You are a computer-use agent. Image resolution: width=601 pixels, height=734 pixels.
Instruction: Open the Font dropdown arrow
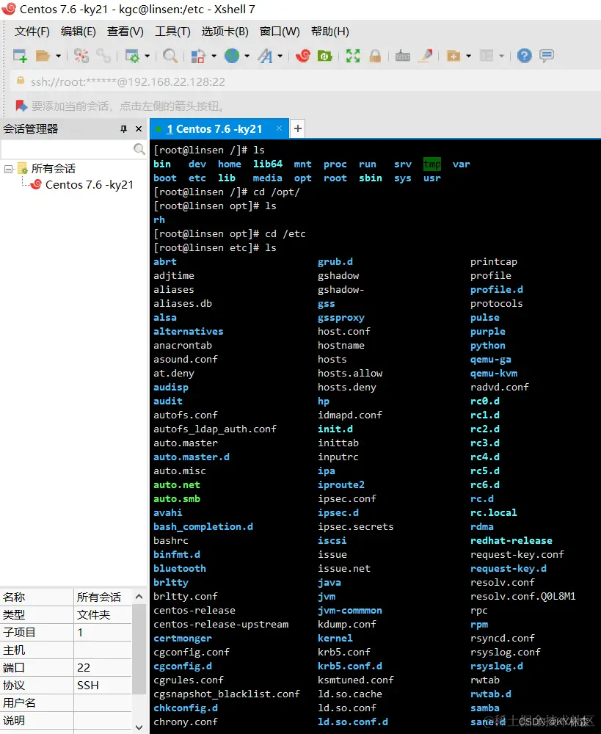tap(280, 56)
